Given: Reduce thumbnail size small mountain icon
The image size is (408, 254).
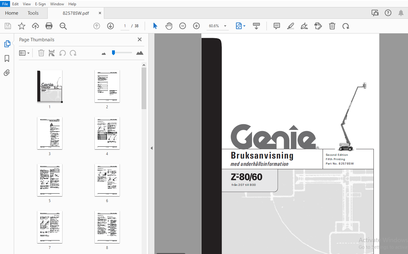Looking at the screenshot, I should click(104, 53).
